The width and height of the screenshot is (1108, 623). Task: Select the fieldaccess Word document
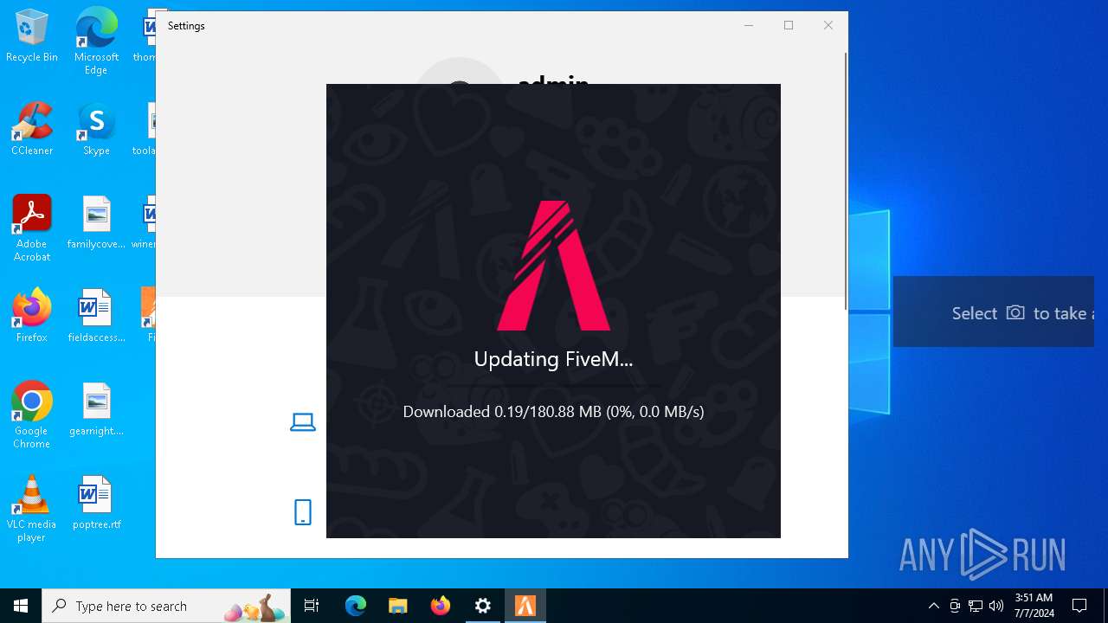[x=96, y=317]
